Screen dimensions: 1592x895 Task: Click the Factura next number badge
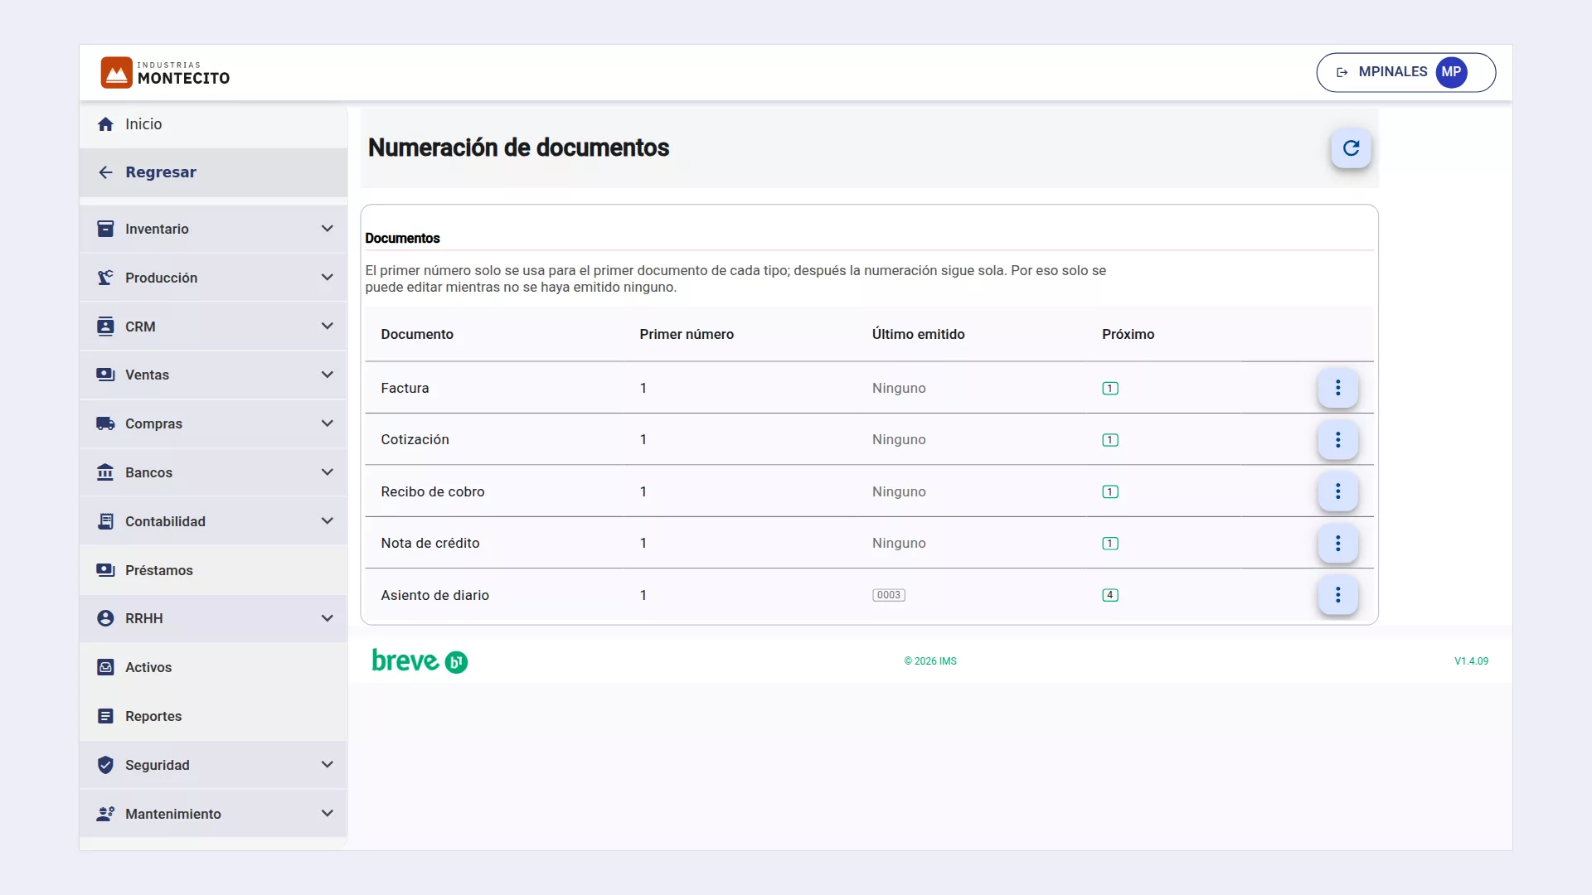[x=1110, y=388]
